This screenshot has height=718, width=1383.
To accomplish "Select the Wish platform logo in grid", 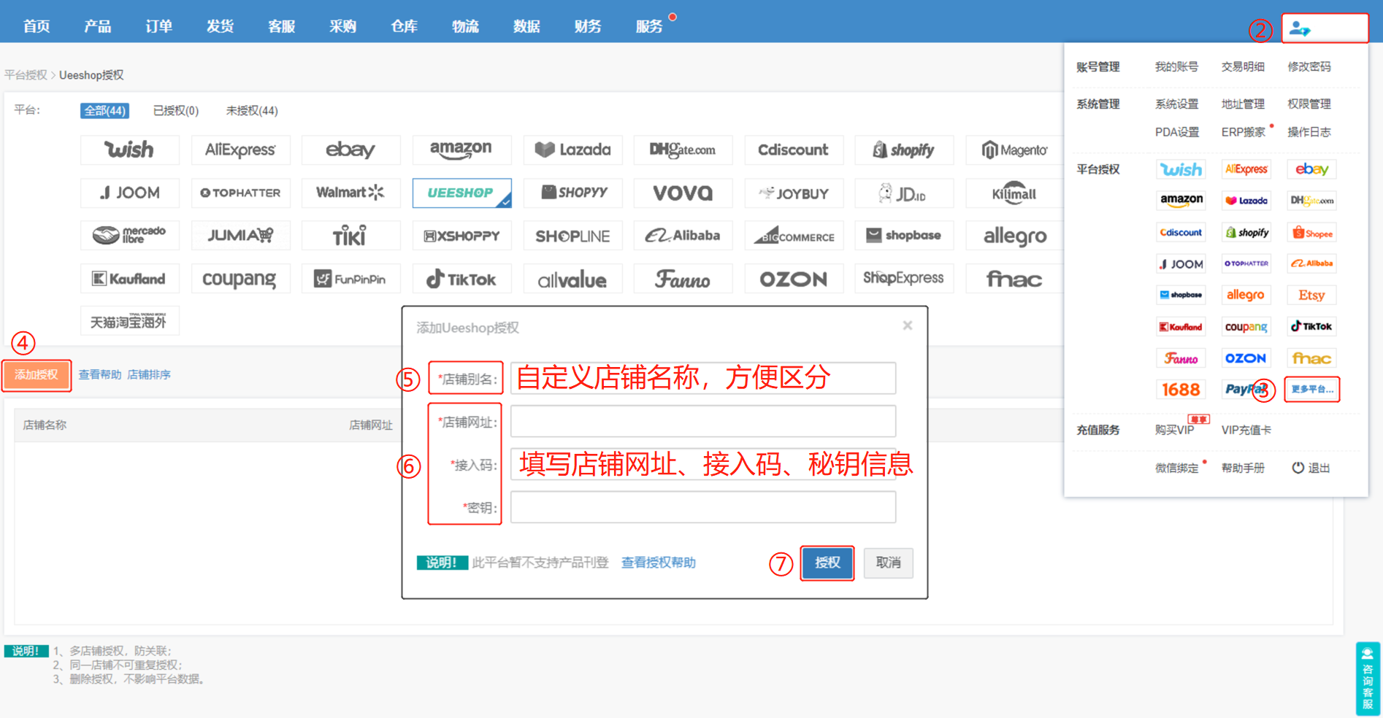I will 130,150.
